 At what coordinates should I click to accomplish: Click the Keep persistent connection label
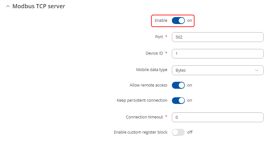coord(142,100)
